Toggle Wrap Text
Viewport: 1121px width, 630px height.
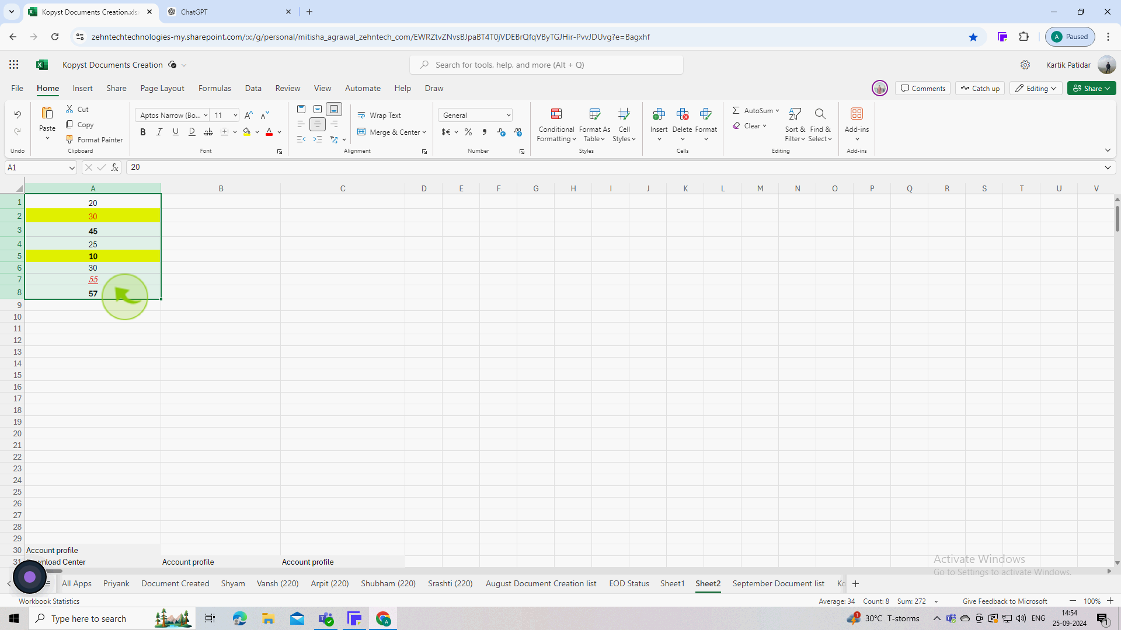coord(380,116)
